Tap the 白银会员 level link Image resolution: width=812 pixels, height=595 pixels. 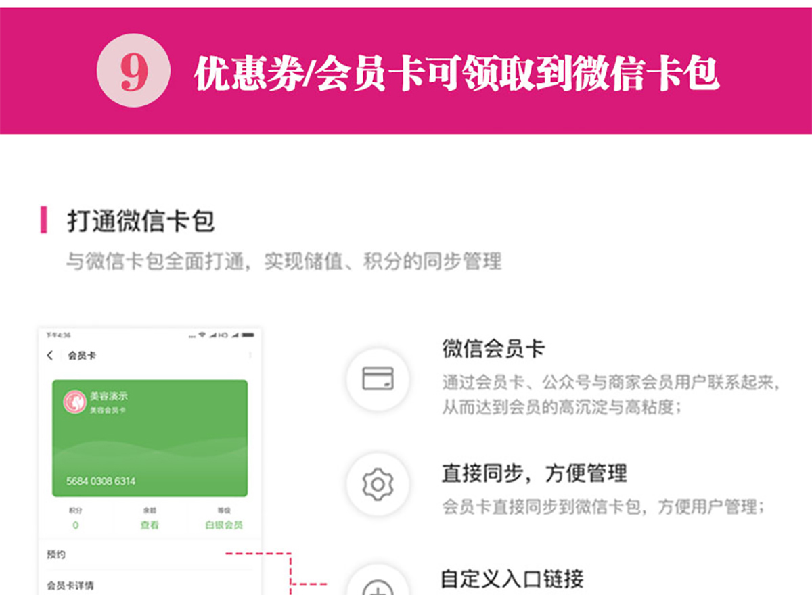[x=224, y=525]
